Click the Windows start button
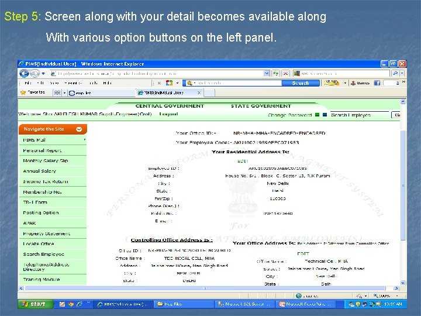The image size is (421, 316). [36, 304]
